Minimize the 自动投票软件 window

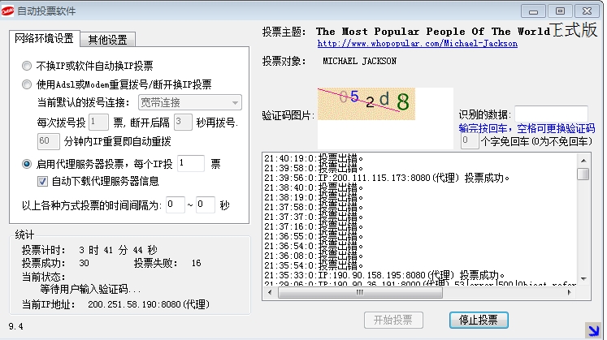pyautogui.click(x=533, y=11)
